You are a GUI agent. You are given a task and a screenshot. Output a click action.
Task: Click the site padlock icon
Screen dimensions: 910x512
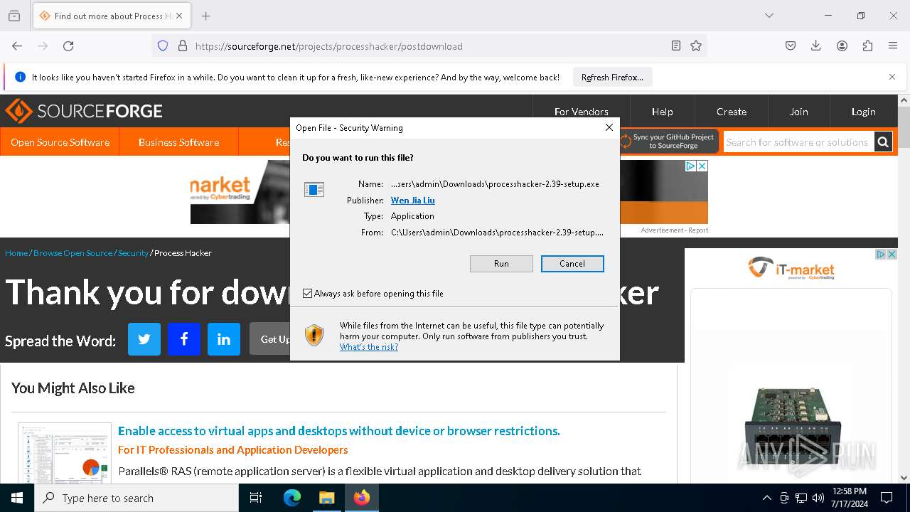coord(183,46)
